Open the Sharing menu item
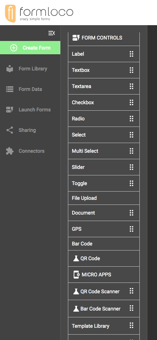This screenshot has height=340, width=157. (x=30, y=130)
